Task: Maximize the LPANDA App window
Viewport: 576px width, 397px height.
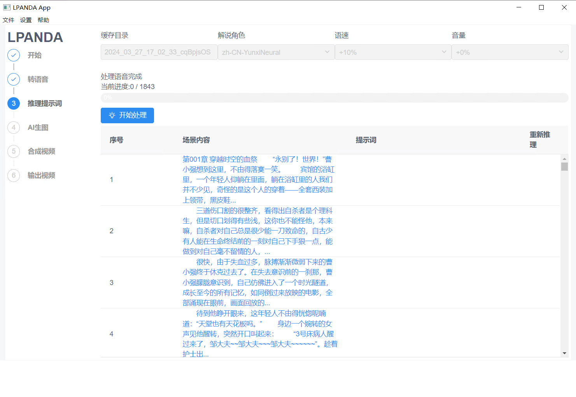Action: point(541,7)
